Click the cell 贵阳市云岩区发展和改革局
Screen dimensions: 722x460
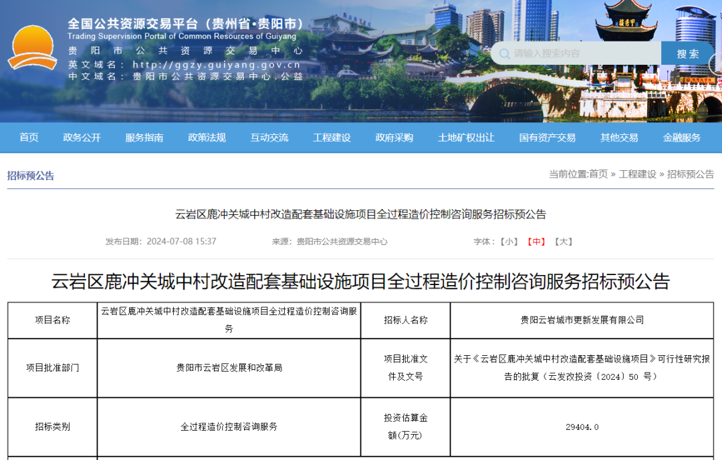click(x=229, y=368)
